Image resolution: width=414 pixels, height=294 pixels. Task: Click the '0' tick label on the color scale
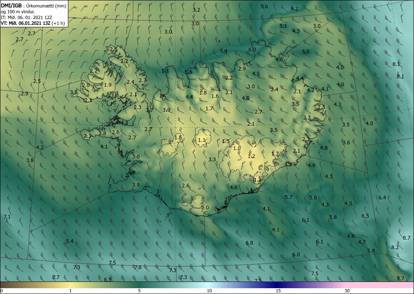pos(2,291)
